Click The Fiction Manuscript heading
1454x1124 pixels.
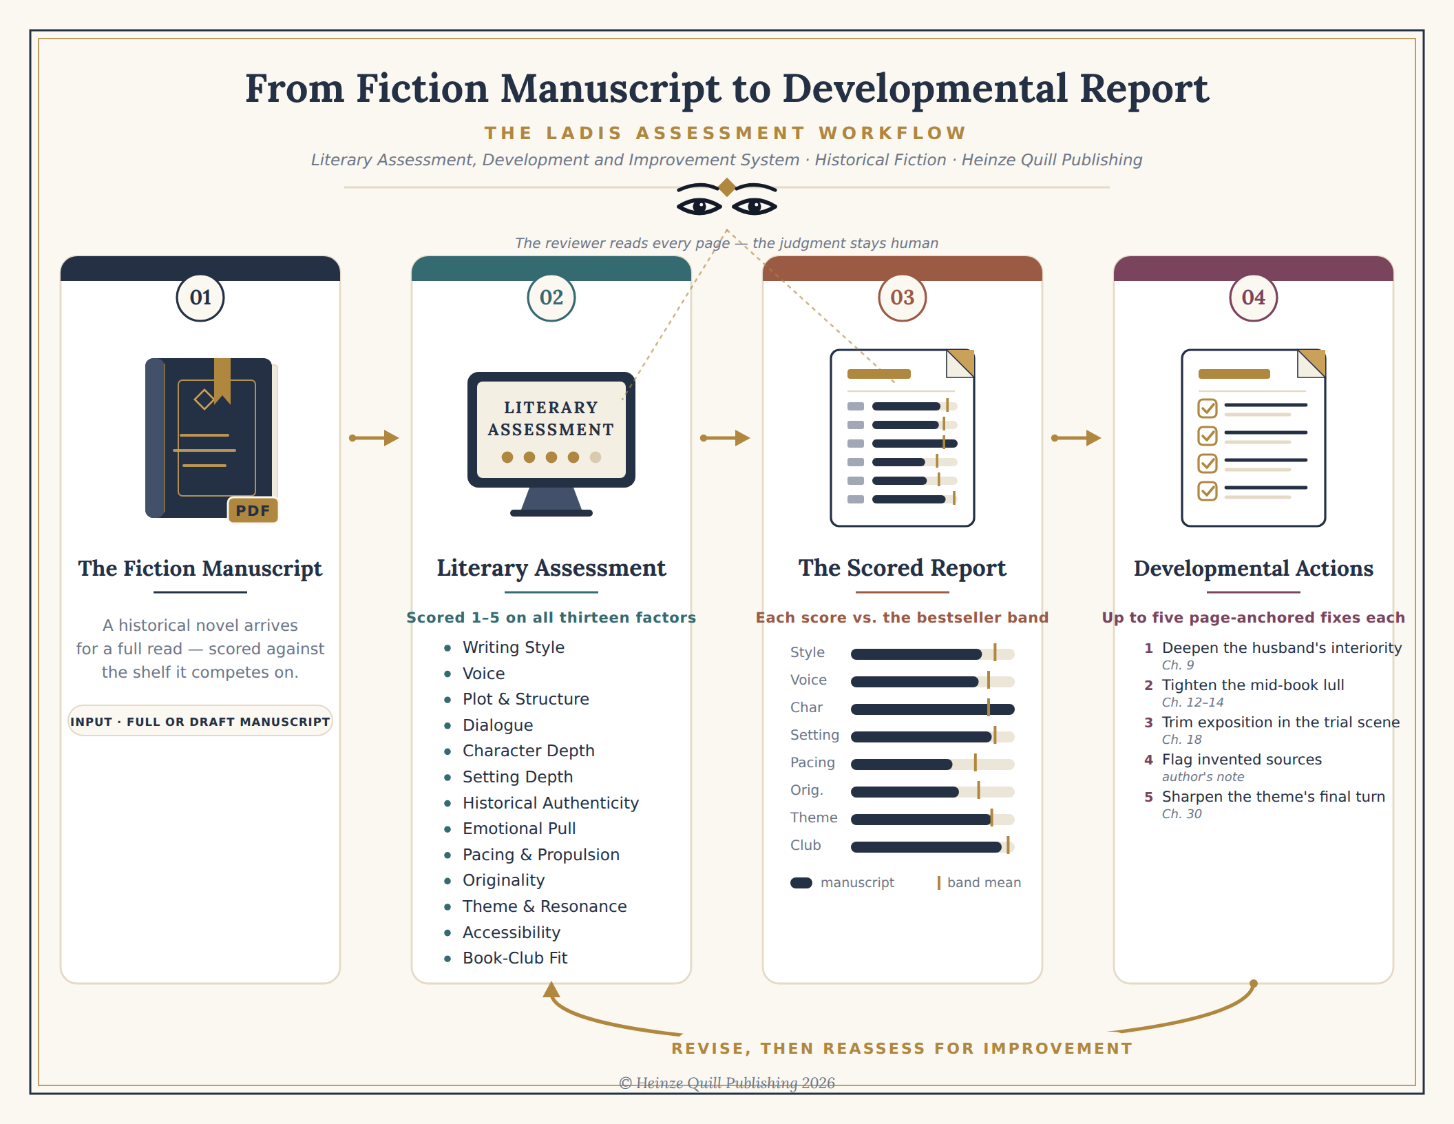click(x=200, y=568)
